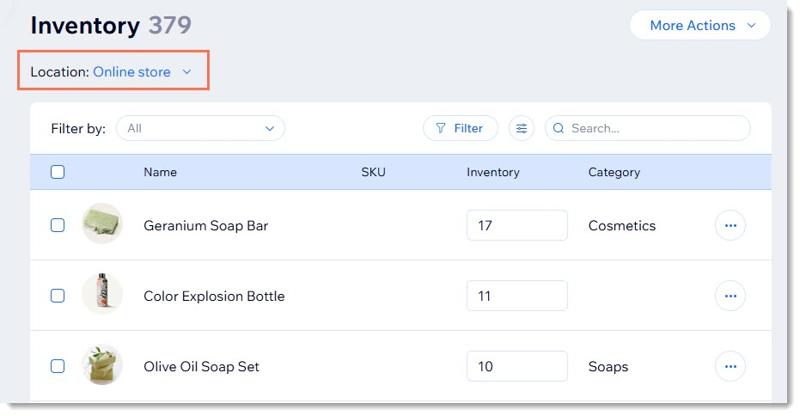This screenshot has height=416, width=800.
Task: Check the Geranium Soap Bar row checkbox
Action: click(58, 225)
